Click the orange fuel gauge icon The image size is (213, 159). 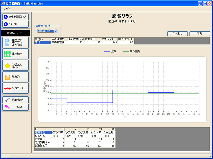coord(7,77)
